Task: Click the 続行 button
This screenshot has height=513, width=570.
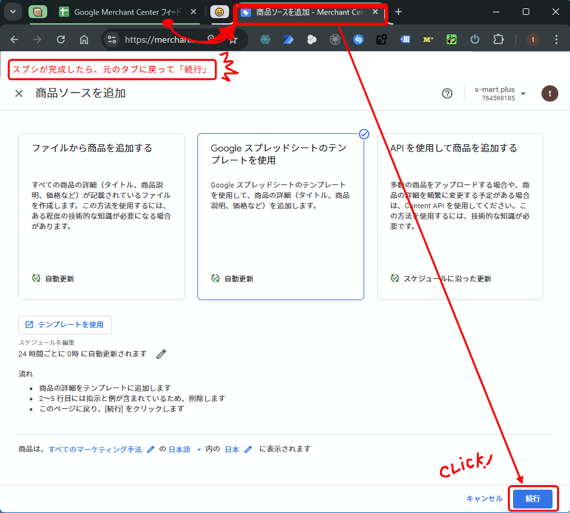Action: point(532,498)
